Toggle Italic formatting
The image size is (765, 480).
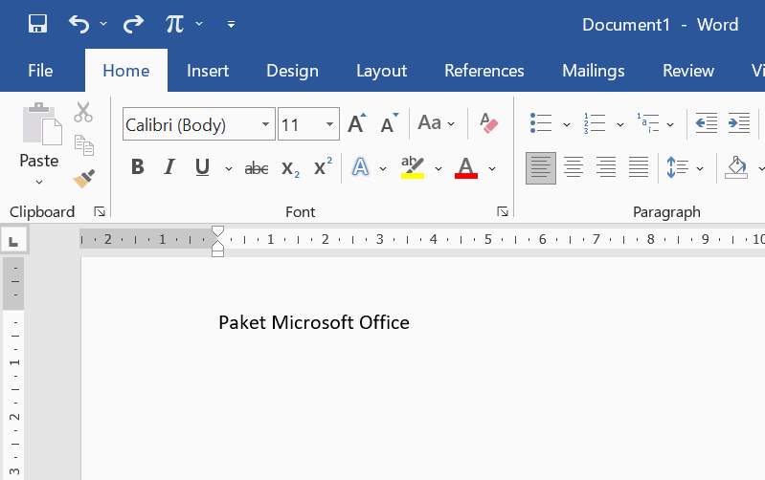169,167
